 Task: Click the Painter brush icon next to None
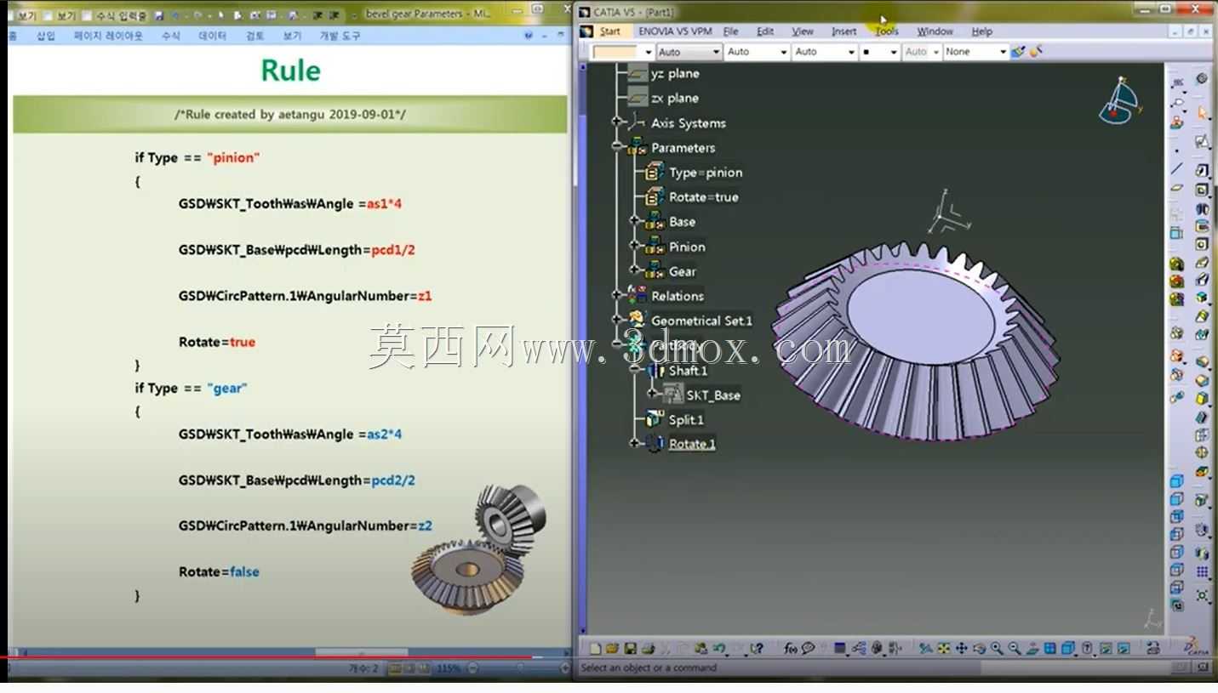[x=1018, y=52]
